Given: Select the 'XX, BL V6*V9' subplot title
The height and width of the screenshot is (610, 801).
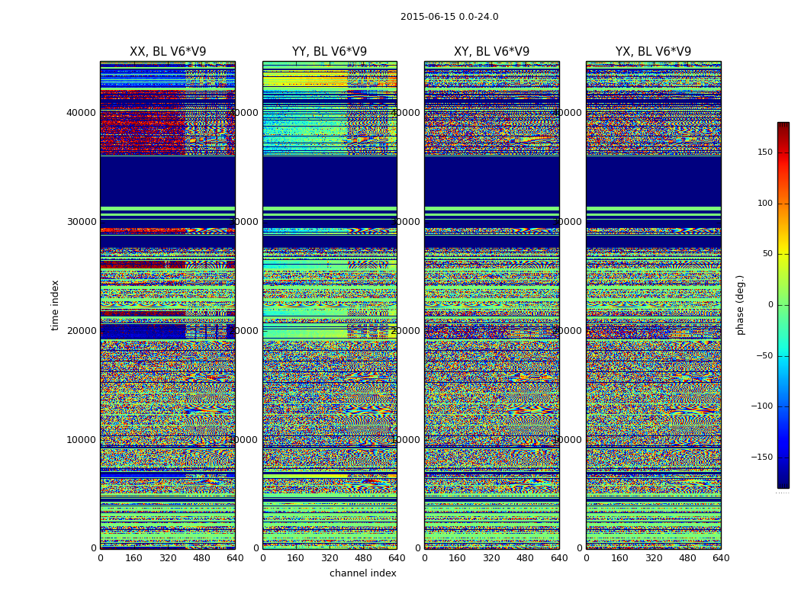Looking at the screenshot, I should point(168,52).
